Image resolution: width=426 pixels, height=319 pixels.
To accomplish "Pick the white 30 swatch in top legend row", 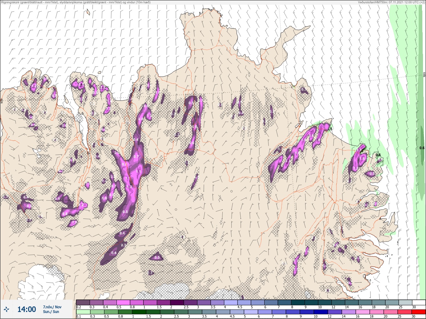I will coord(419,302).
